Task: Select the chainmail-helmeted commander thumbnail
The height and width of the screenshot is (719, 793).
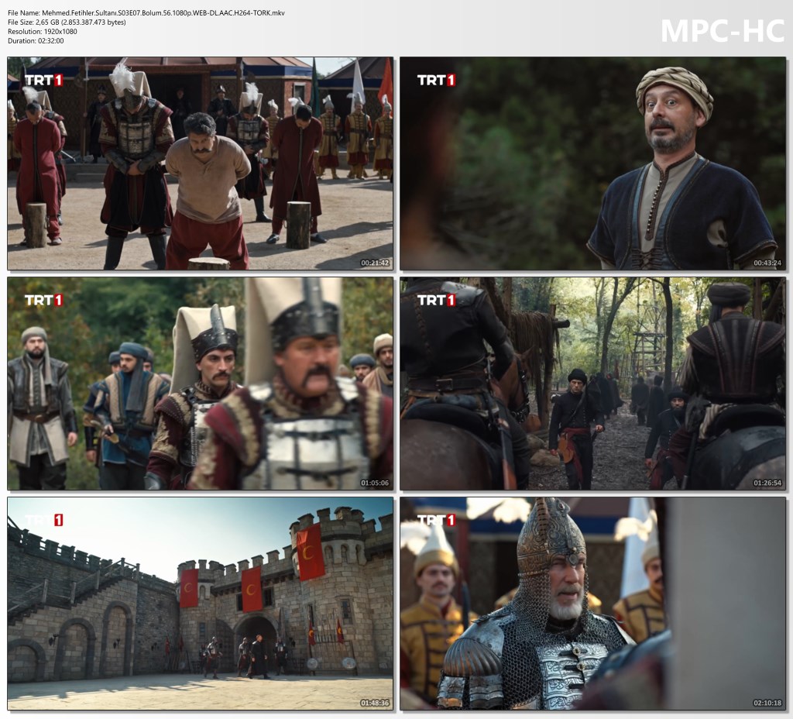Action: [x=592, y=604]
